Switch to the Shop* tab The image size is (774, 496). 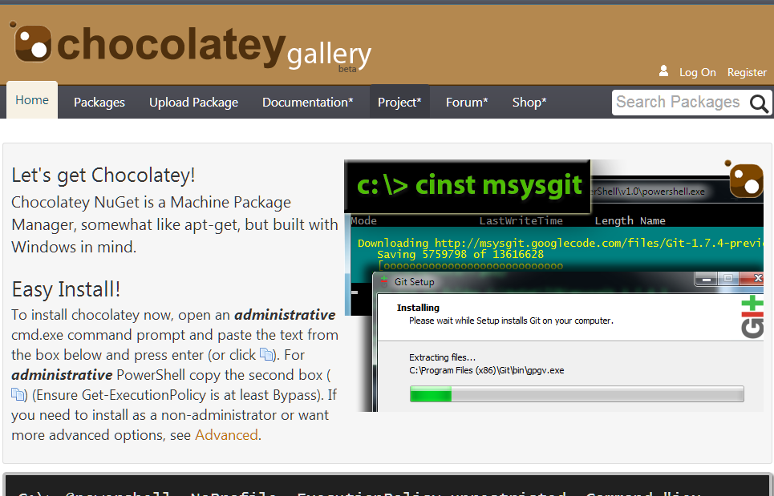[x=529, y=102]
